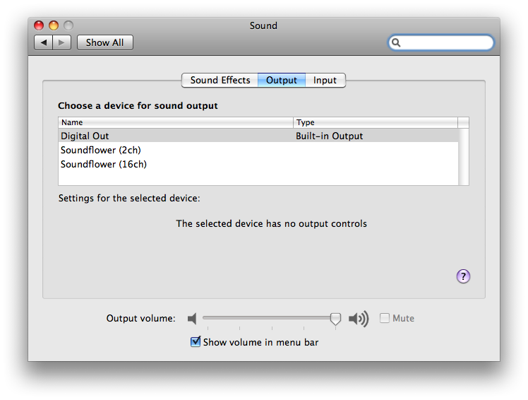528x400 pixels.
Task: Enable the Mute checkbox
Action: tap(385, 318)
